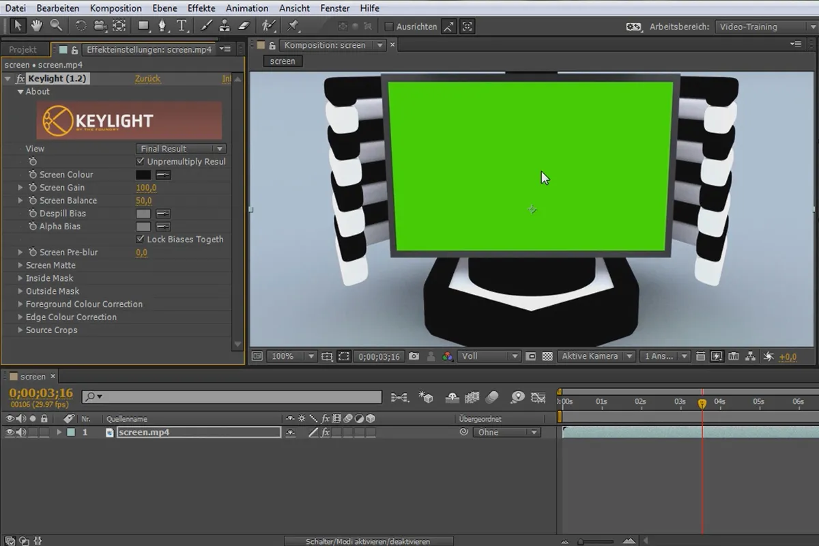Select the Hand tool

(37, 26)
